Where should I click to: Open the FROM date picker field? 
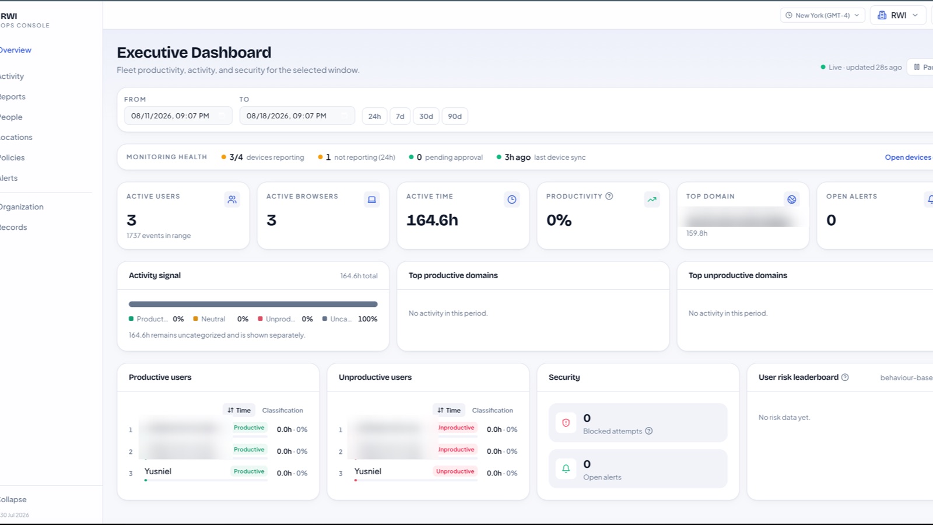click(x=178, y=116)
